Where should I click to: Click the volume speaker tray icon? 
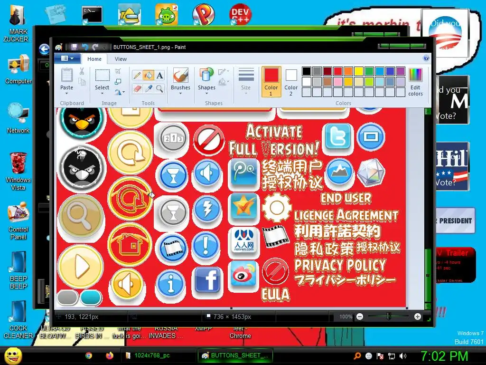tap(403, 356)
